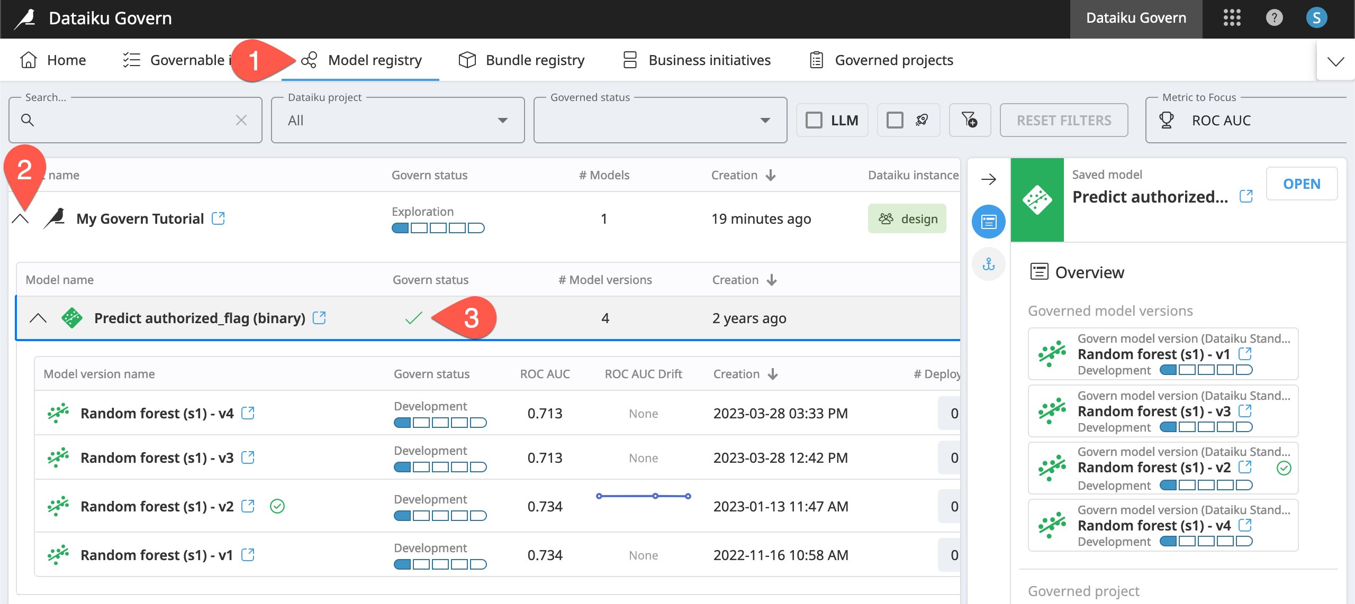
Task: Open Random forest (s1) - v4 card in Overview
Action: point(1163,525)
